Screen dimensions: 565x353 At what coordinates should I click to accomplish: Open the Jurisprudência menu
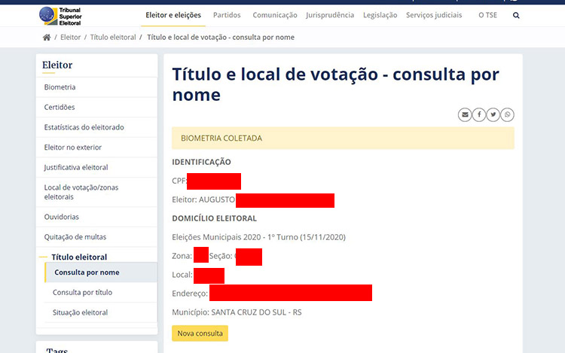pyautogui.click(x=330, y=15)
